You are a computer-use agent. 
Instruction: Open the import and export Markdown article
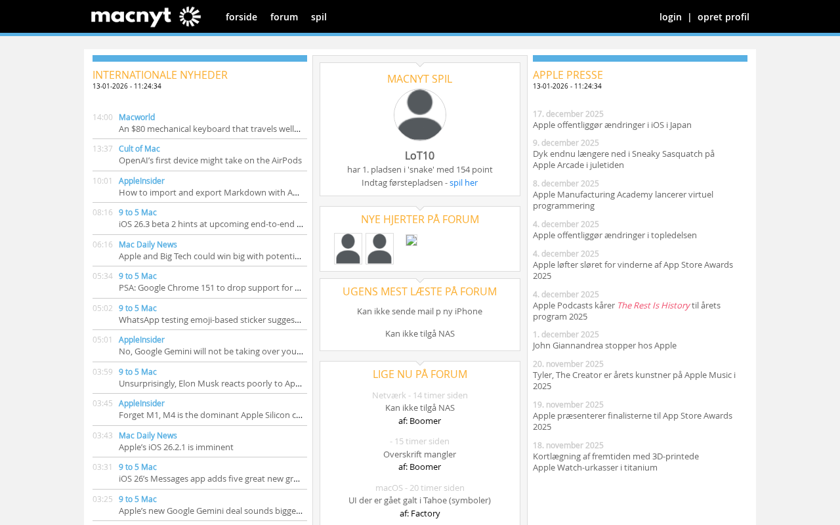point(210,192)
